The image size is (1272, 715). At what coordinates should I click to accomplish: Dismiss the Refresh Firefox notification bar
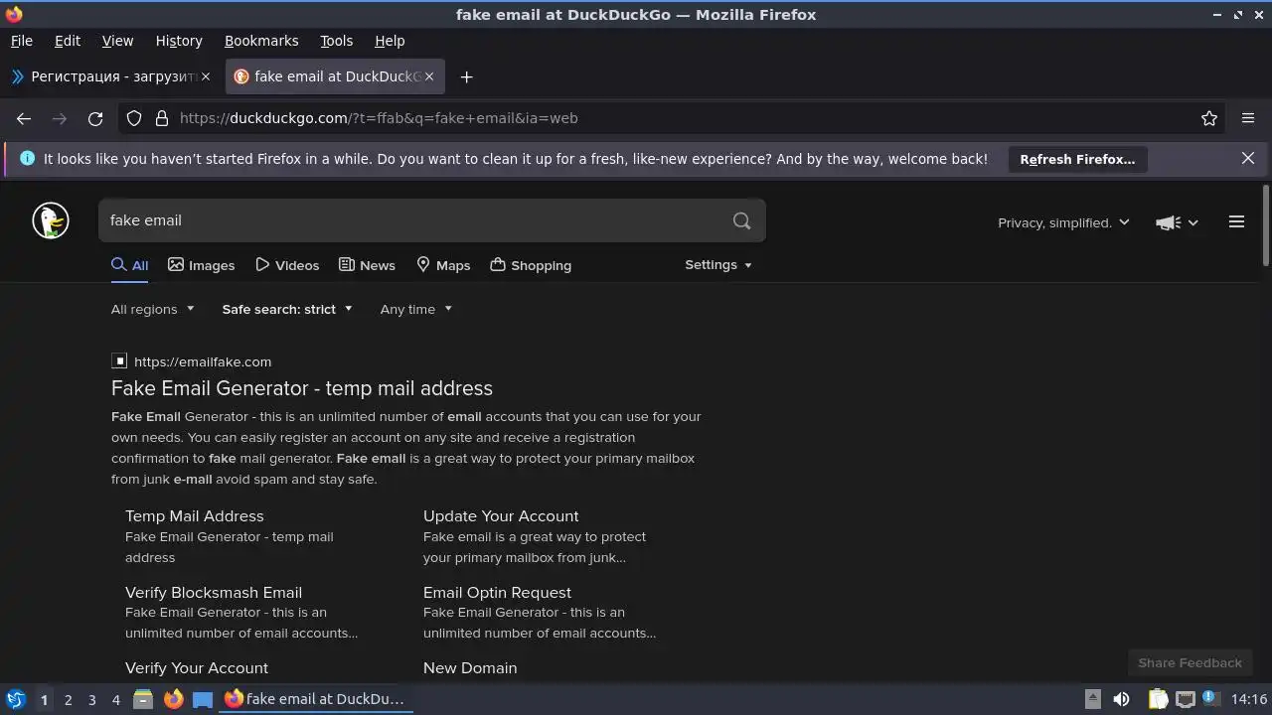(x=1248, y=158)
